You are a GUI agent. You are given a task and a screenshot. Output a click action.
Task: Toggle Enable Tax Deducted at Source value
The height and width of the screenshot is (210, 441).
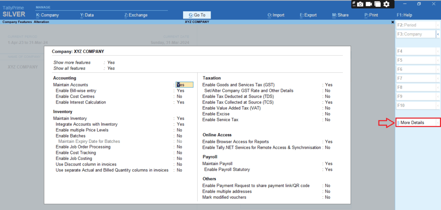328,96
